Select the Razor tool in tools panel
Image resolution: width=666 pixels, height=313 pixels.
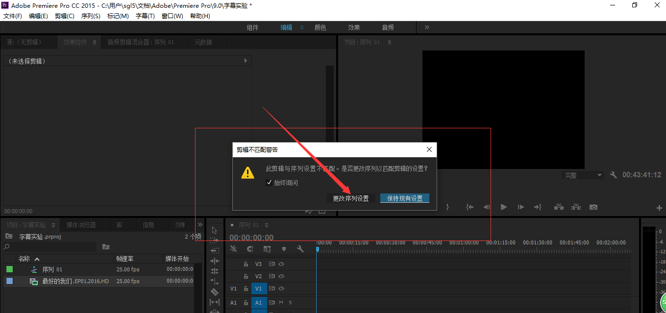(214, 291)
